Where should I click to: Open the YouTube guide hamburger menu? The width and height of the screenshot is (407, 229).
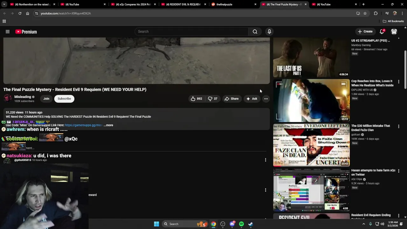point(8,31)
